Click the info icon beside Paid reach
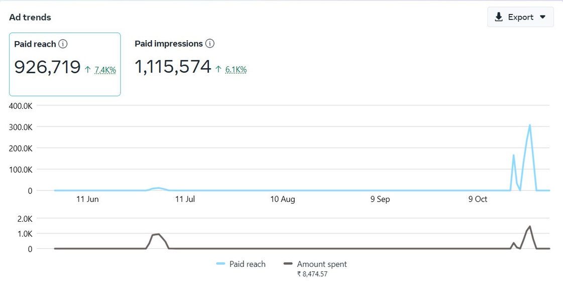 pos(63,44)
